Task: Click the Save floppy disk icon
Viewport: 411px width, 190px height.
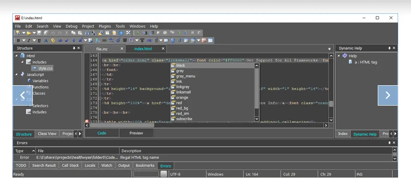Action: pyautogui.click(x=39, y=33)
